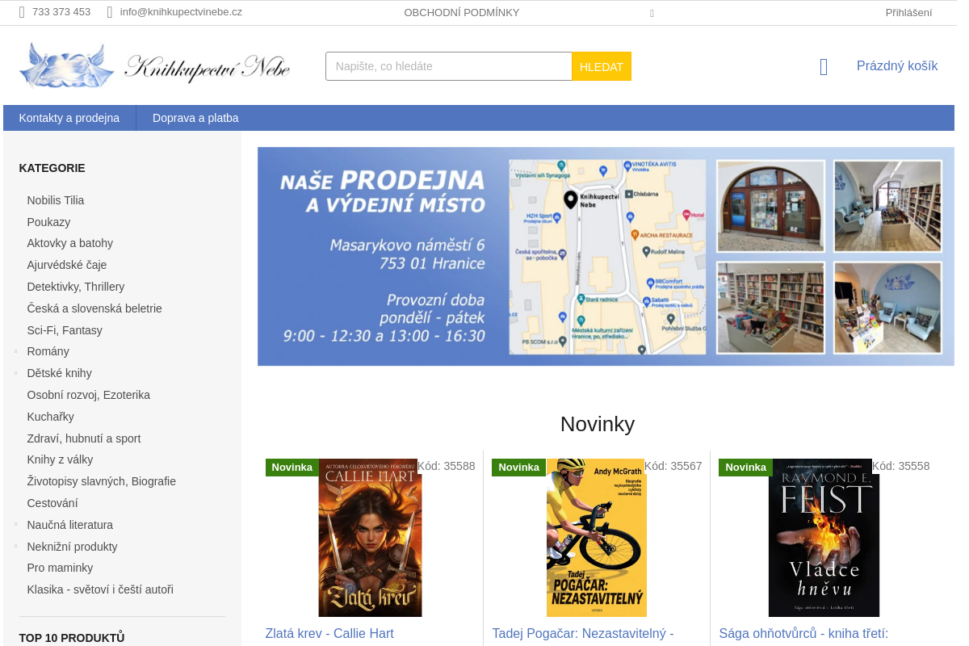
Task: Open the shopping cart icon
Action: pos(824,67)
